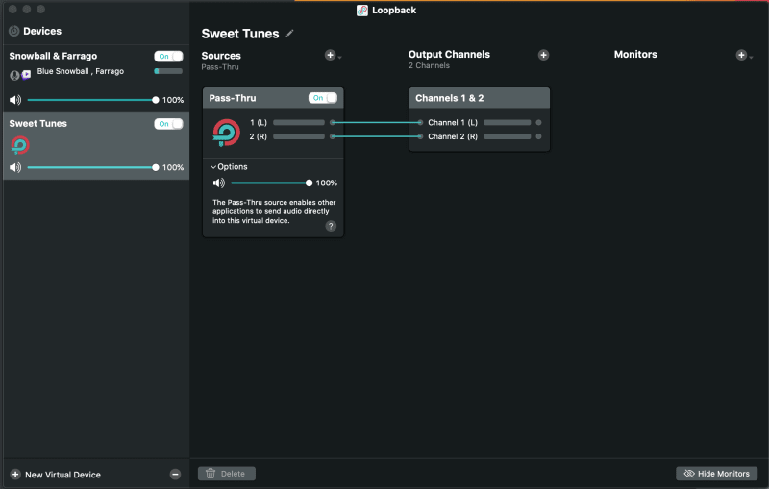
Task: Click the Loopback title bar app icon
Action: [x=362, y=11]
